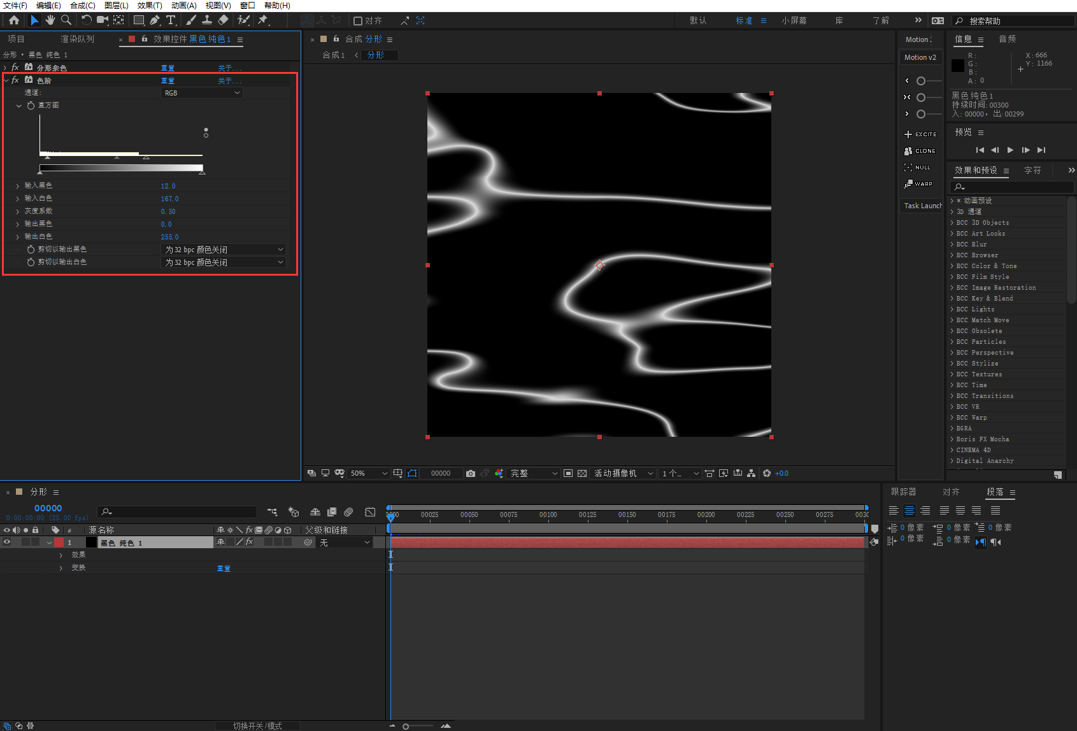Toggle fx switch of 色阶 effect

click(15, 80)
